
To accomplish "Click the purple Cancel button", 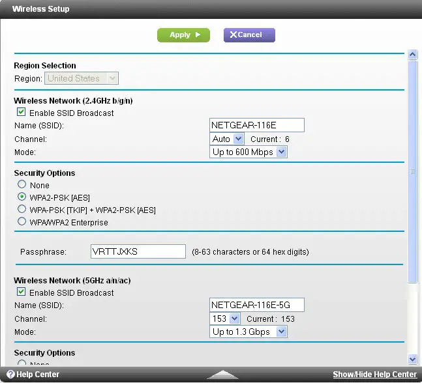I will pyautogui.click(x=249, y=35).
